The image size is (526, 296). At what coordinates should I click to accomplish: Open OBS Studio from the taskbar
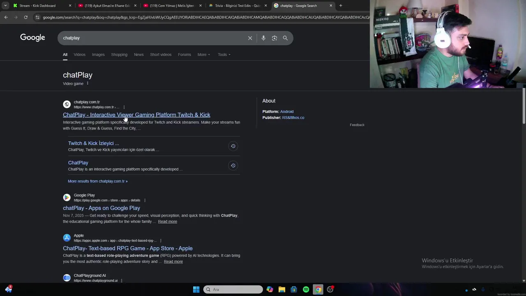coord(330,289)
